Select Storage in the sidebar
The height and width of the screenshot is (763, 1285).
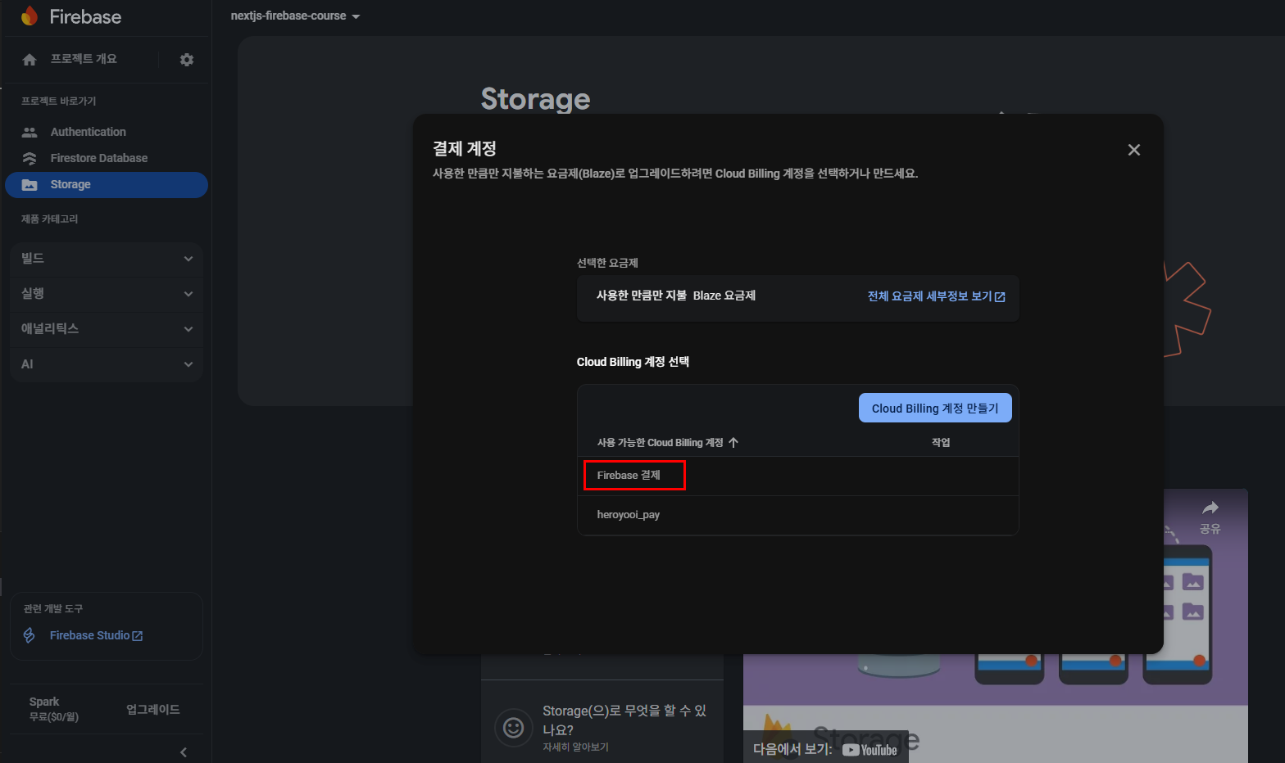click(107, 185)
